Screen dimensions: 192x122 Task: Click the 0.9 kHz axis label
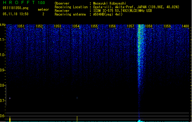(2, 70)
